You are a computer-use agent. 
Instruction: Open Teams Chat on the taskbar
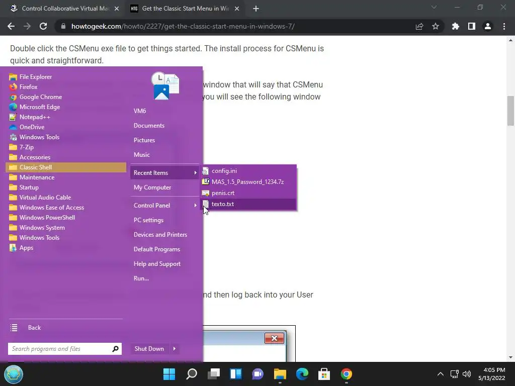pyautogui.click(x=258, y=374)
